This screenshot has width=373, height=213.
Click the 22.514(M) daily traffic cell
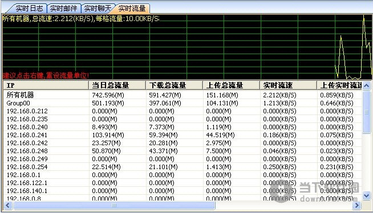click(x=106, y=167)
